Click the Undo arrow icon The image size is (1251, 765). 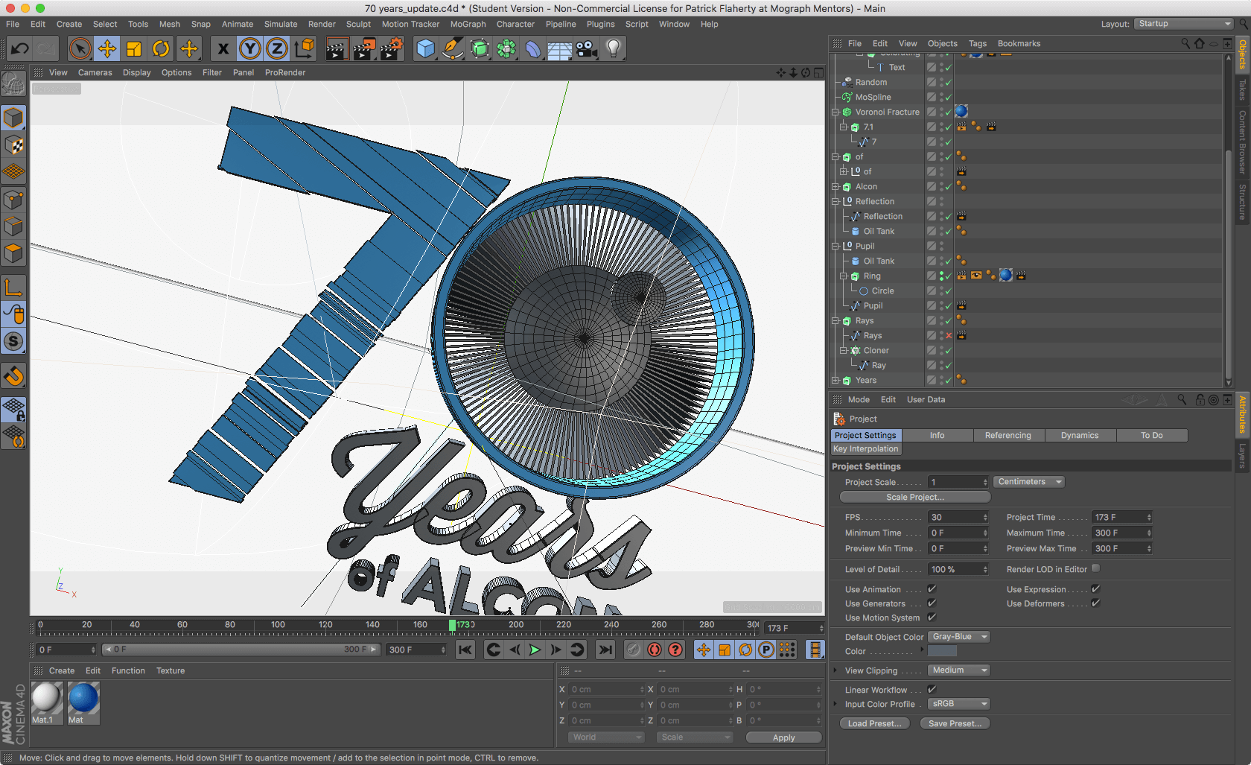point(20,49)
